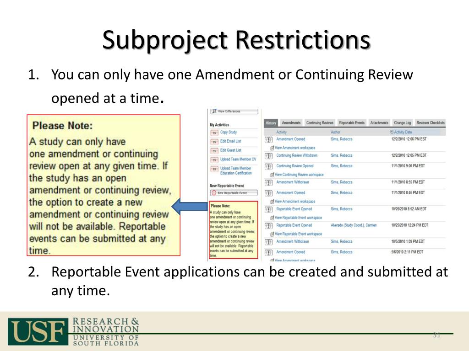Viewport: 469px width, 351px height.
Task: Click the Copy Study activity icon
Action: (x=214, y=133)
